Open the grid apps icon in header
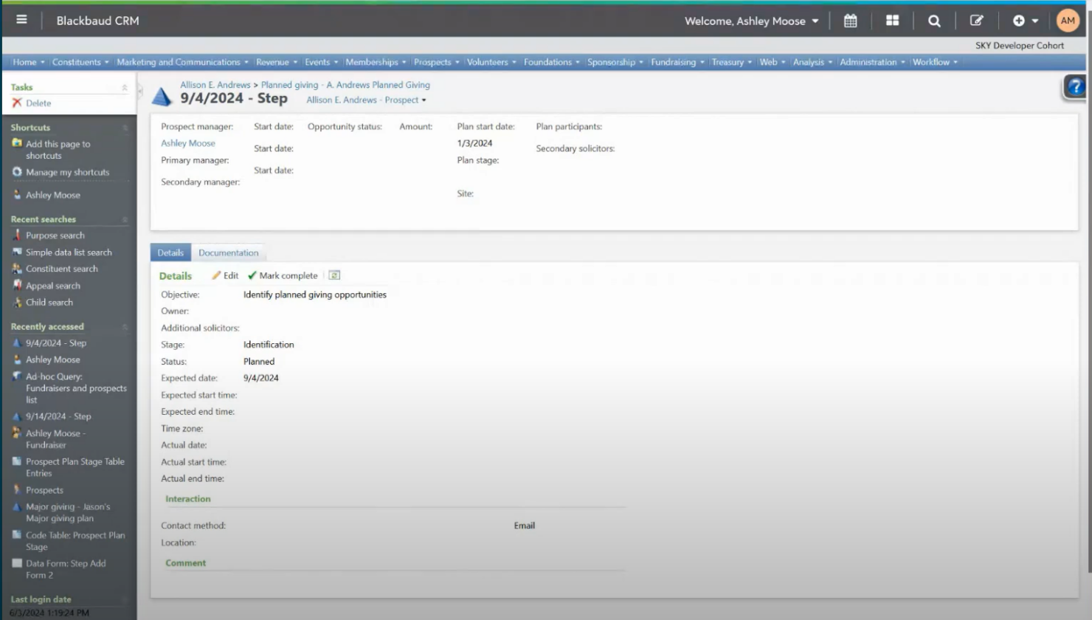 tap(892, 21)
